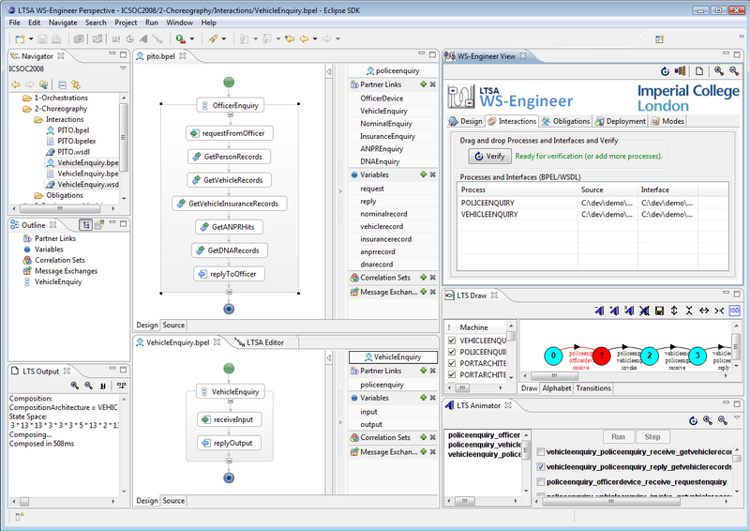The image size is (750, 531).
Task: Click the zoom in icon in WS-Engineer View
Action: (719, 71)
